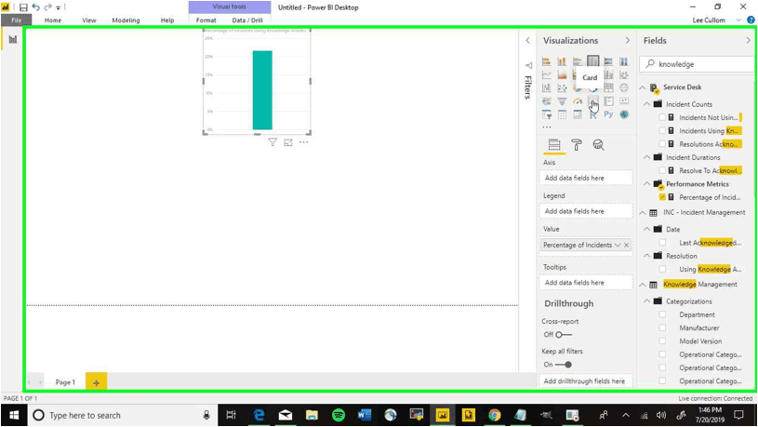This screenshot has width=758, height=427.
Task: Open the Format paint roller pane
Action: coord(577,144)
